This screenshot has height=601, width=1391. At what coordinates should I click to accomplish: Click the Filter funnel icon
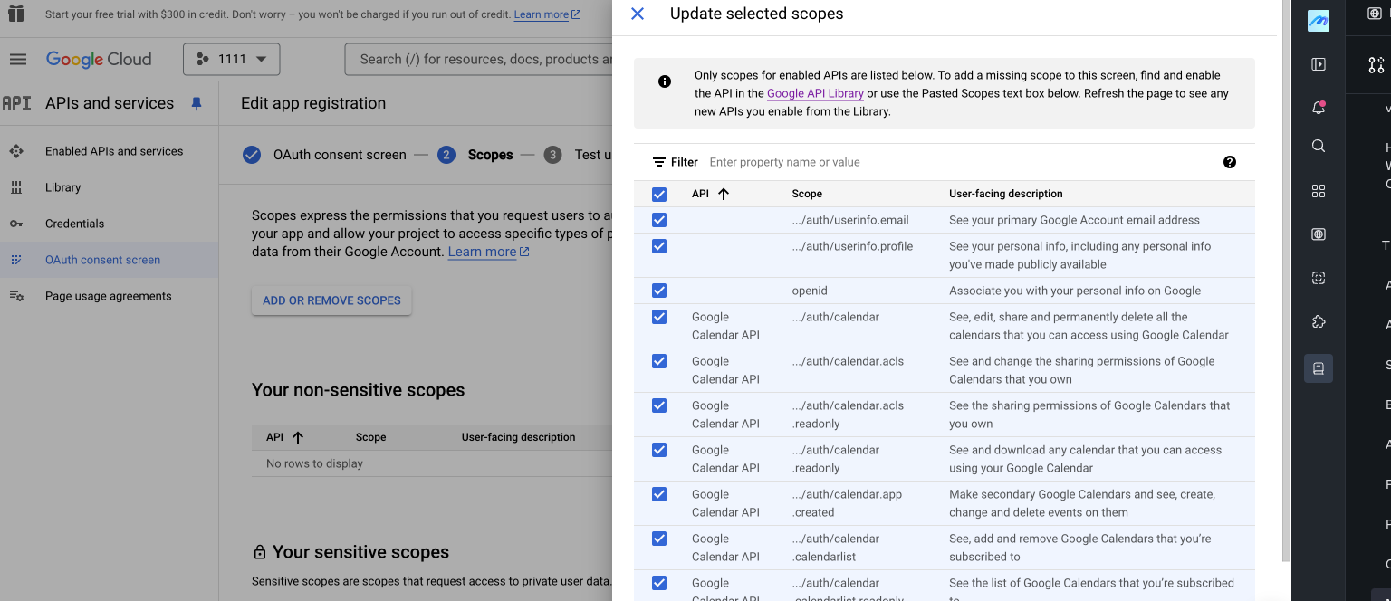659,162
